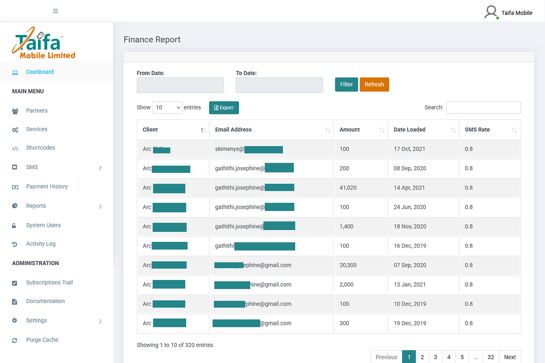Open Services via its gears icon
The height and width of the screenshot is (363, 545).
[x=16, y=129]
